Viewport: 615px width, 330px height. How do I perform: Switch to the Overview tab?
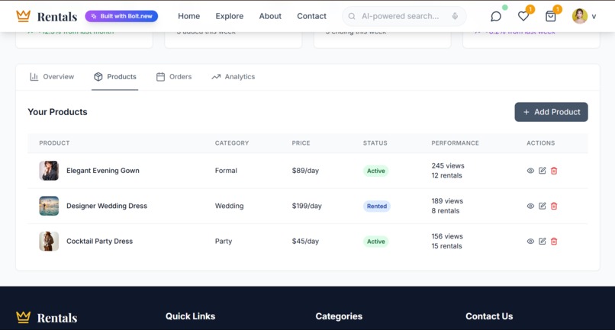coord(52,77)
